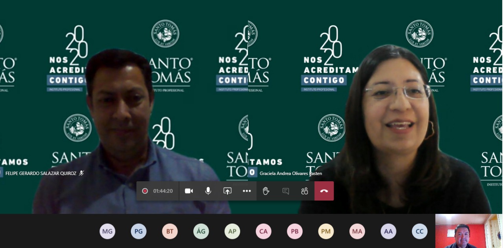The height and width of the screenshot is (248, 503).
Task: Select participant avatar PG
Action: coord(138,232)
